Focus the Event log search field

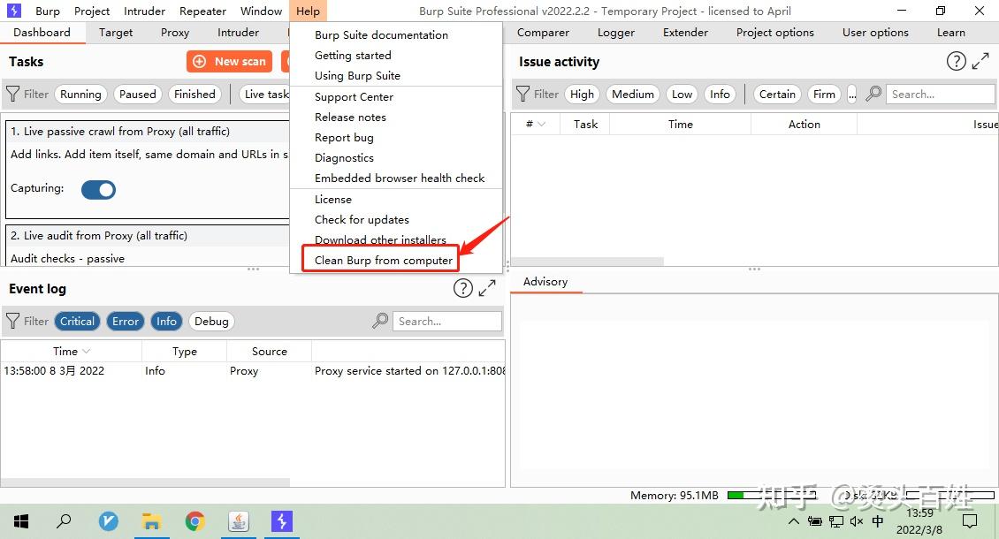pos(447,321)
